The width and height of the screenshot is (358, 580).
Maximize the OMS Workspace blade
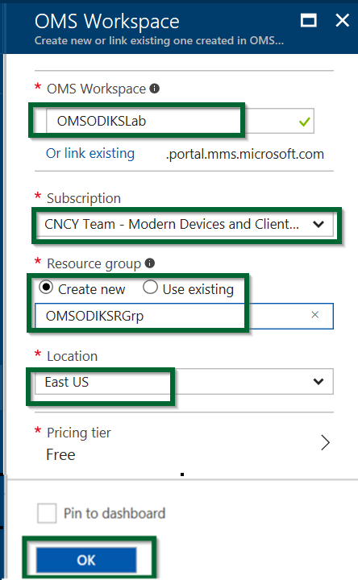tap(308, 20)
